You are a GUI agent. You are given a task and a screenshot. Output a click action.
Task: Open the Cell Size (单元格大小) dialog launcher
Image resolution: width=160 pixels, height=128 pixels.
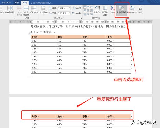81,18
